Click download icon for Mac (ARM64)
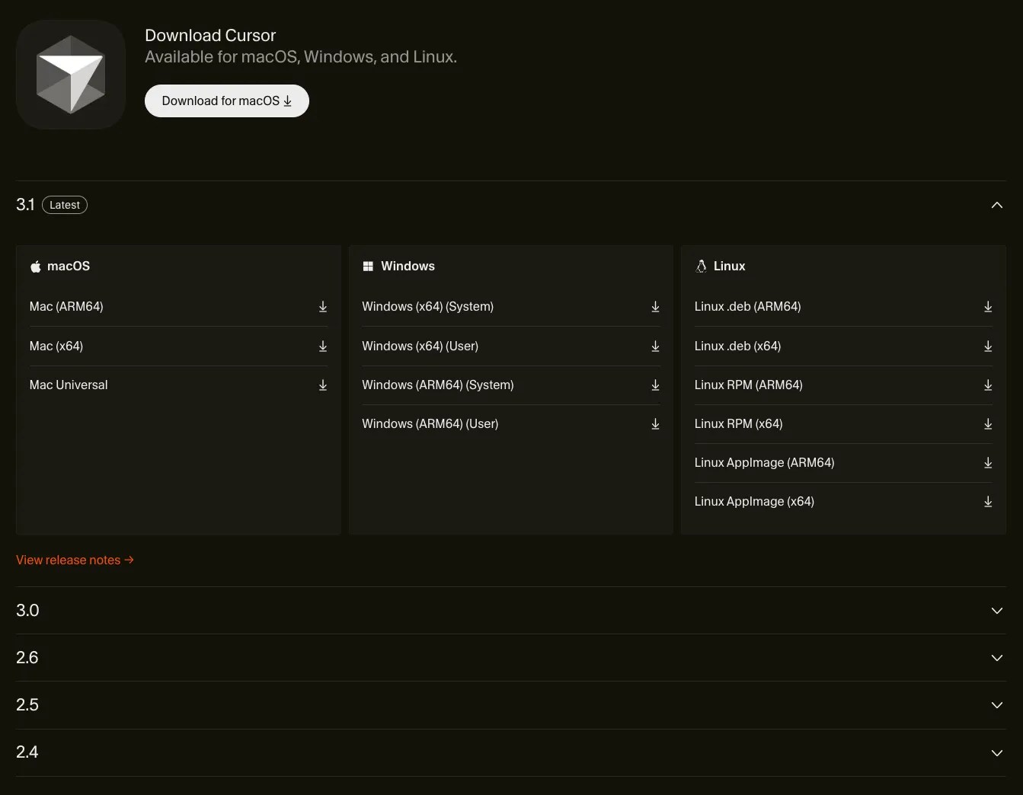Viewport: 1023px width, 795px height. pyautogui.click(x=323, y=307)
